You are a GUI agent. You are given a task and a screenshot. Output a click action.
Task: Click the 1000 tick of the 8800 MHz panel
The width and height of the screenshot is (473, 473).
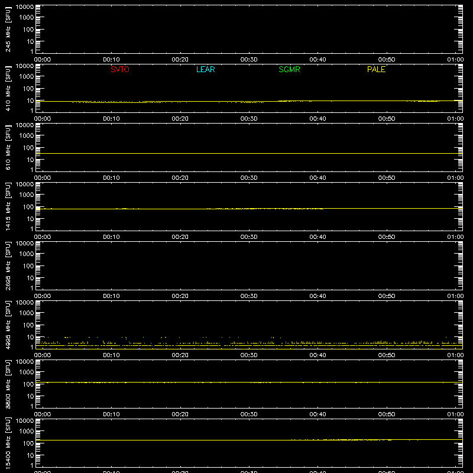click(x=27, y=372)
